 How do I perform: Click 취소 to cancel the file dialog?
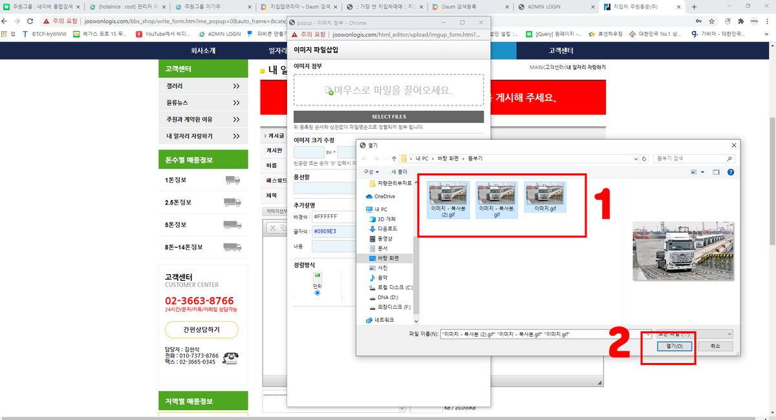[715, 346]
